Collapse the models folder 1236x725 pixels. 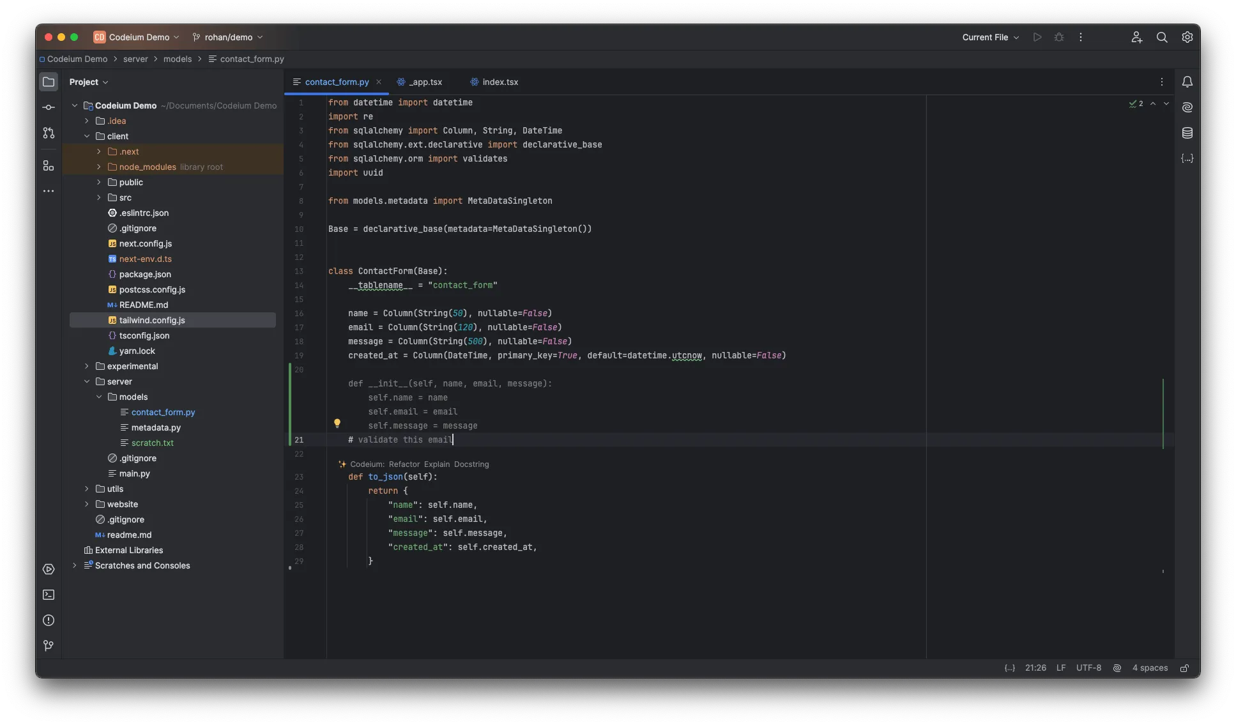[x=99, y=397]
